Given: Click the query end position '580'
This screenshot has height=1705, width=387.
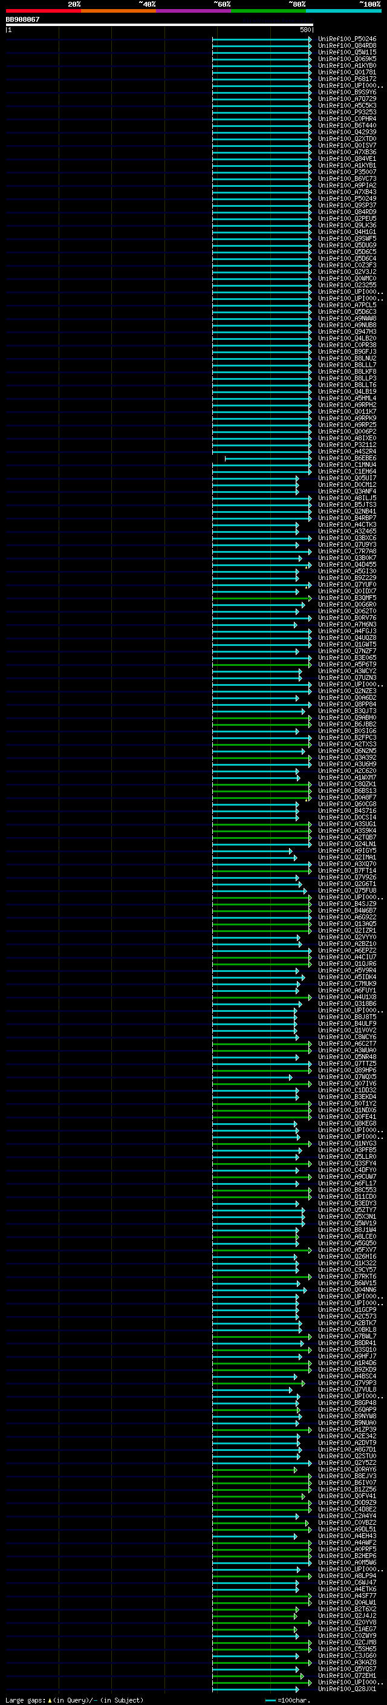Looking at the screenshot, I should coord(305,30).
